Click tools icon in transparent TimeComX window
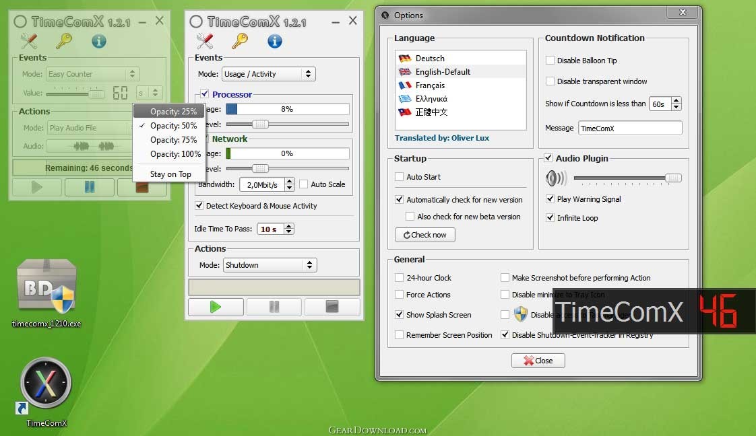The height and width of the screenshot is (436, 756). (29, 41)
